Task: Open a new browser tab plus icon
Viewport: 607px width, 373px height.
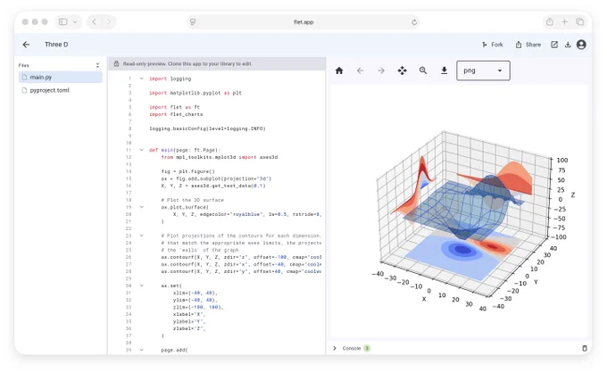Action: click(564, 22)
